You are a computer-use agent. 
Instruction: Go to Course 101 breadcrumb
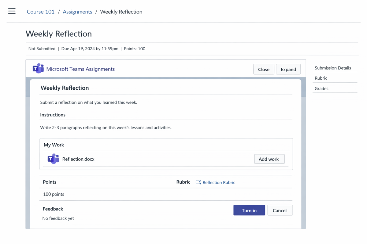coord(41,12)
